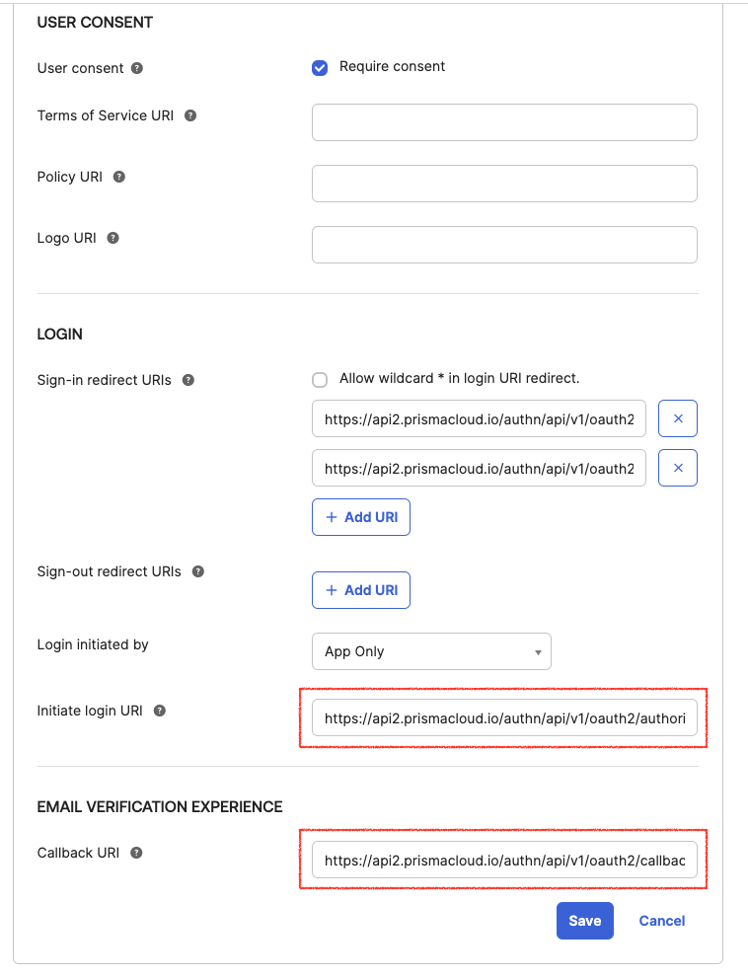Click into the Policy URI field
Image resolution: width=748 pixels, height=978 pixels.
[x=504, y=184]
